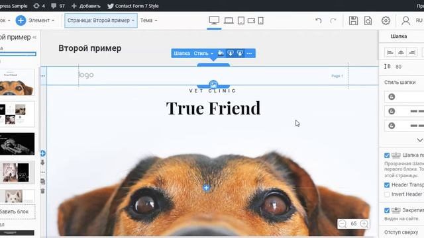Switch to tablet portrait view mode
The image size is (424, 238).
point(241,20)
